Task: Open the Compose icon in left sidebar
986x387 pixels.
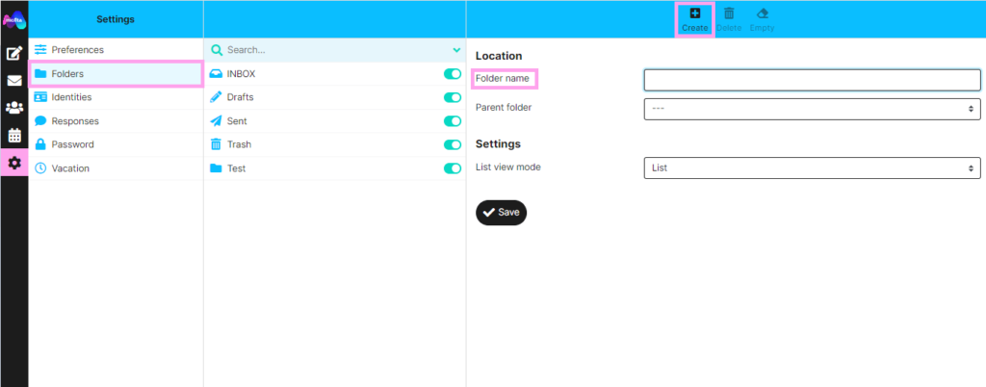Action: click(x=14, y=54)
